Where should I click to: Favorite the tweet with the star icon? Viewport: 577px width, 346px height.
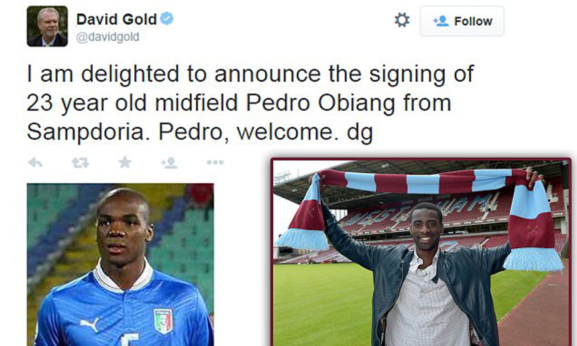point(125,162)
